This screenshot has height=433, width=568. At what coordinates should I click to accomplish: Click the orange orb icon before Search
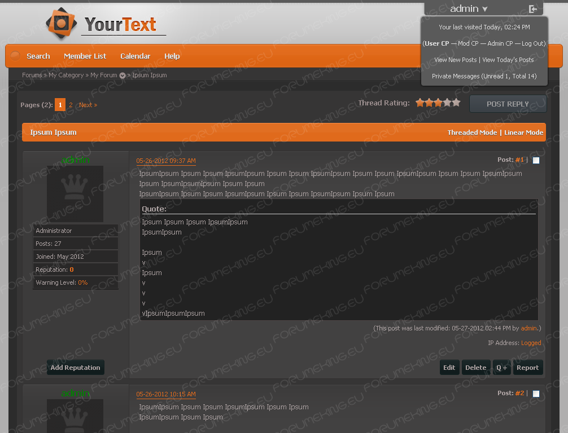[15, 56]
